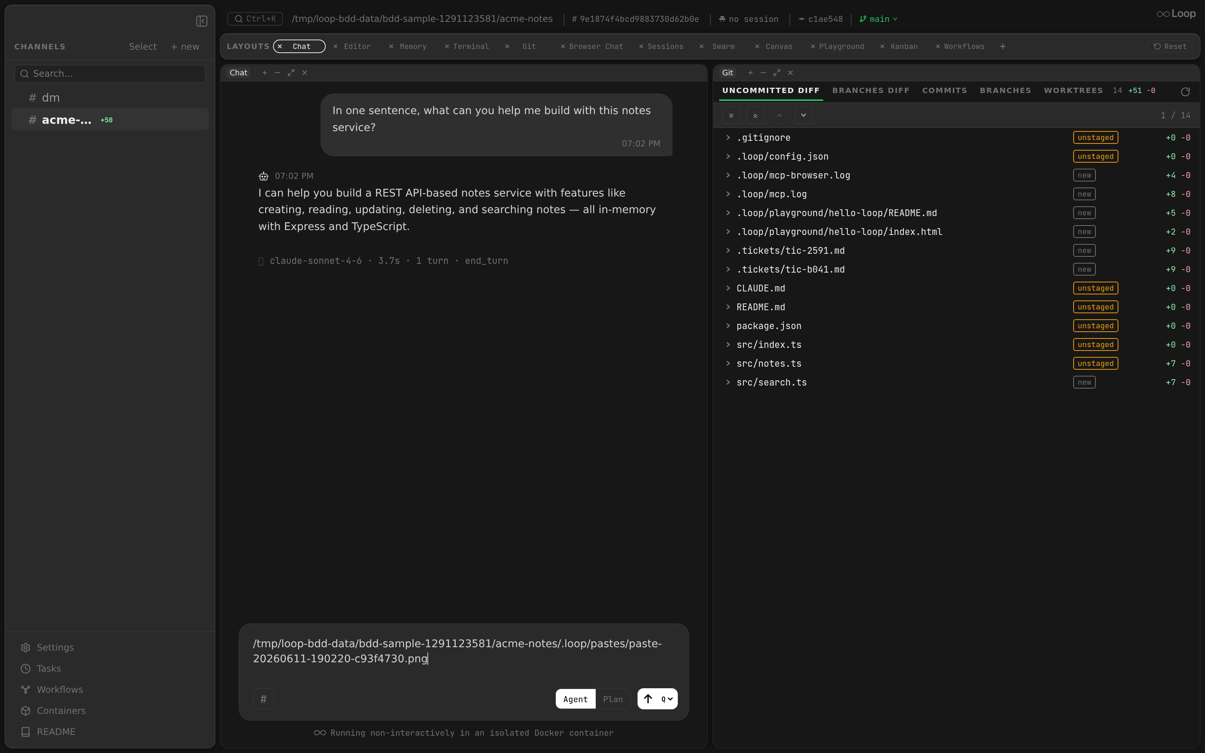Minimize the Git panel with dash icon
The height and width of the screenshot is (753, 1205).
click(763, 73)
